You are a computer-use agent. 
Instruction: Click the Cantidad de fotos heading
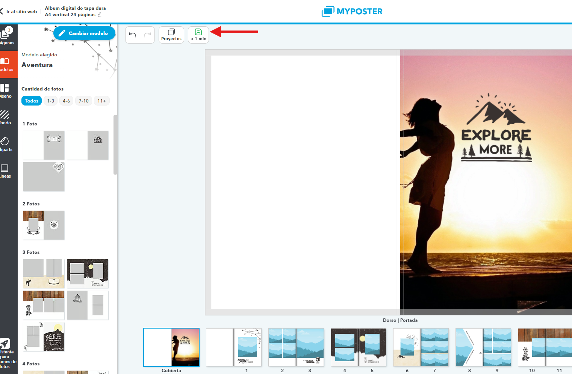tap(42, 89)
